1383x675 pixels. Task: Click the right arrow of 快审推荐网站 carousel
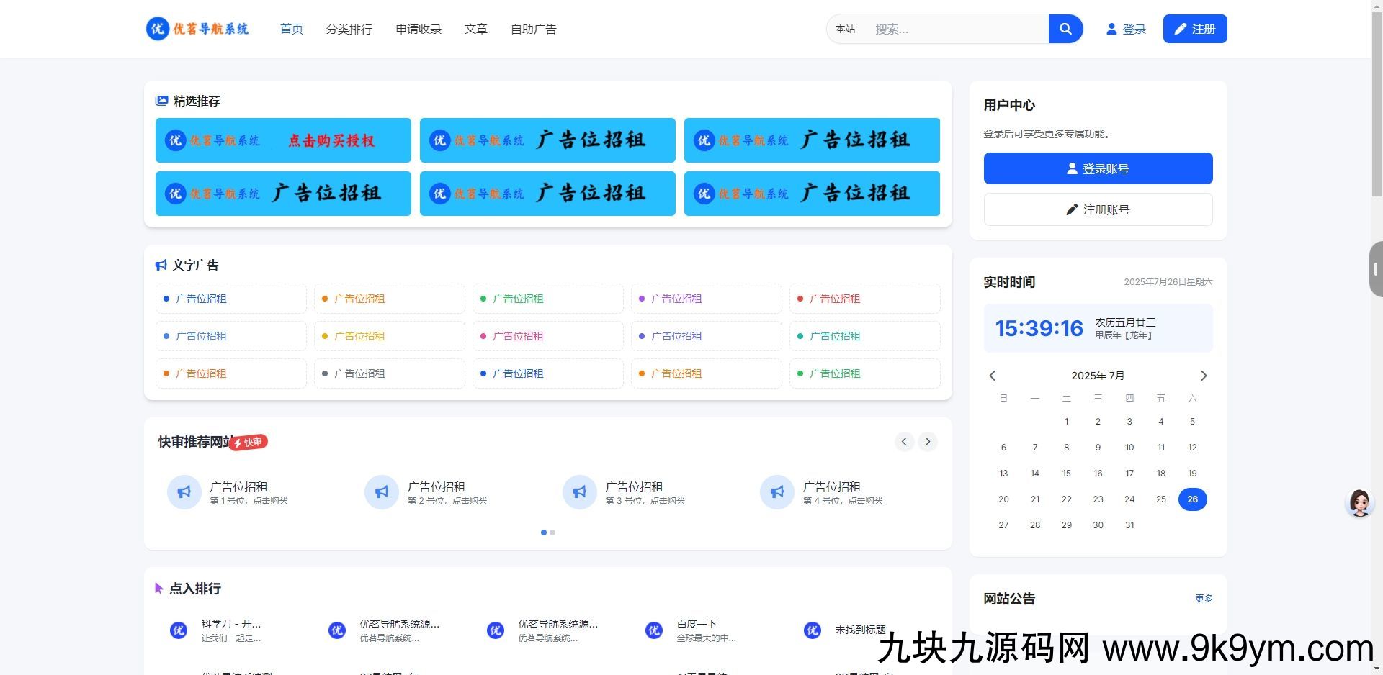point(928,441)
